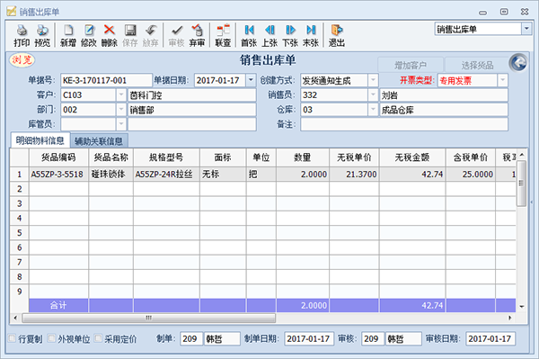Expand the 库管员 dropdown
The height and width of the screenshot is (359, 539).
pyautogui.click(x=121, y=124)
